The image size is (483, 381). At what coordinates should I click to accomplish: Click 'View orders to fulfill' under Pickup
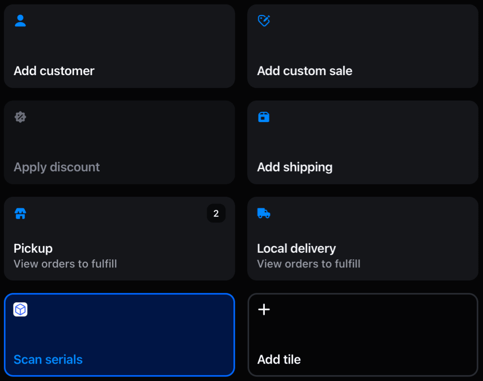[65, 264]
